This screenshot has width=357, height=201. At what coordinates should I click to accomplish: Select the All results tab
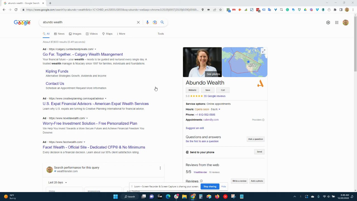46,34
